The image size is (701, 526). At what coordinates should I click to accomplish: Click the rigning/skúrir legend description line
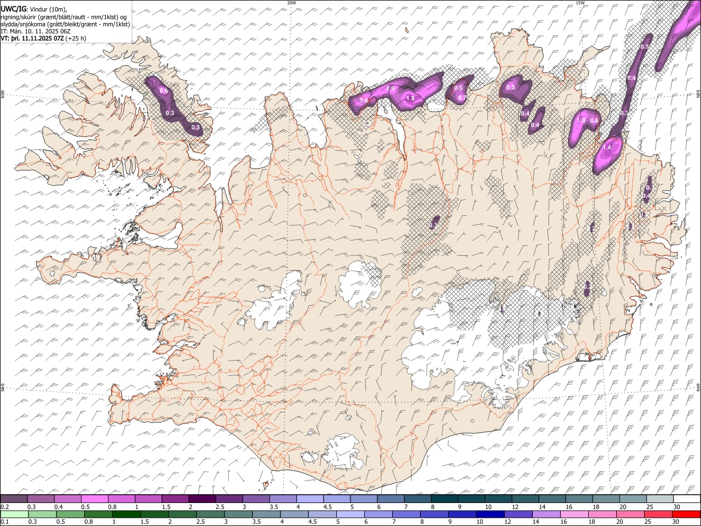click(64, 17)
